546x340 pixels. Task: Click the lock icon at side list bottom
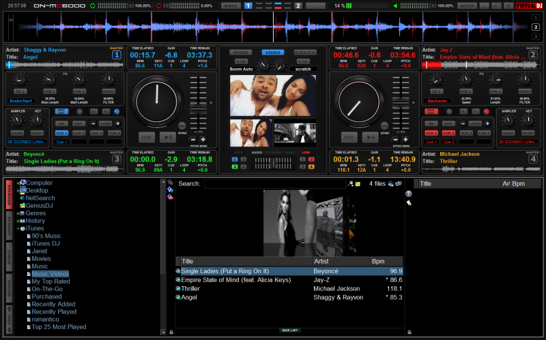[x=409, y=332]
